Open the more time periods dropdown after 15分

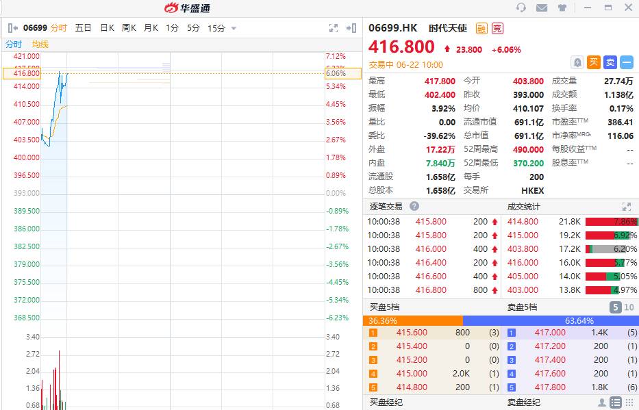pyautogui.click(x=234, y=28)
